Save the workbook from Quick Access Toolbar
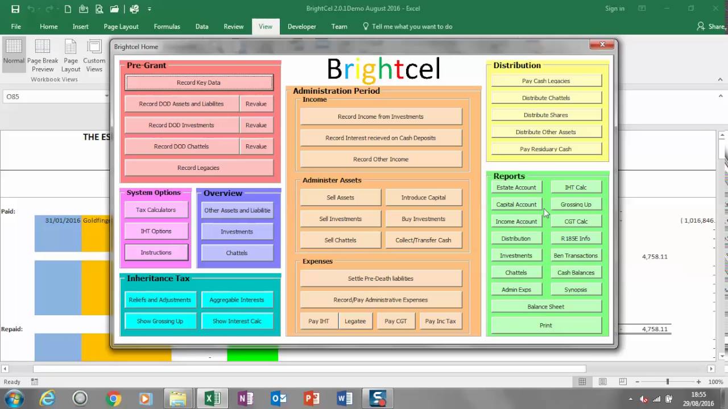Image resolution: width=728 pixels, height=409 pixels. pos(15,9)
